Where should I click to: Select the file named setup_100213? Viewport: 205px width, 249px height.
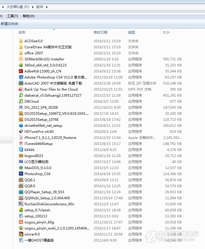36,216
